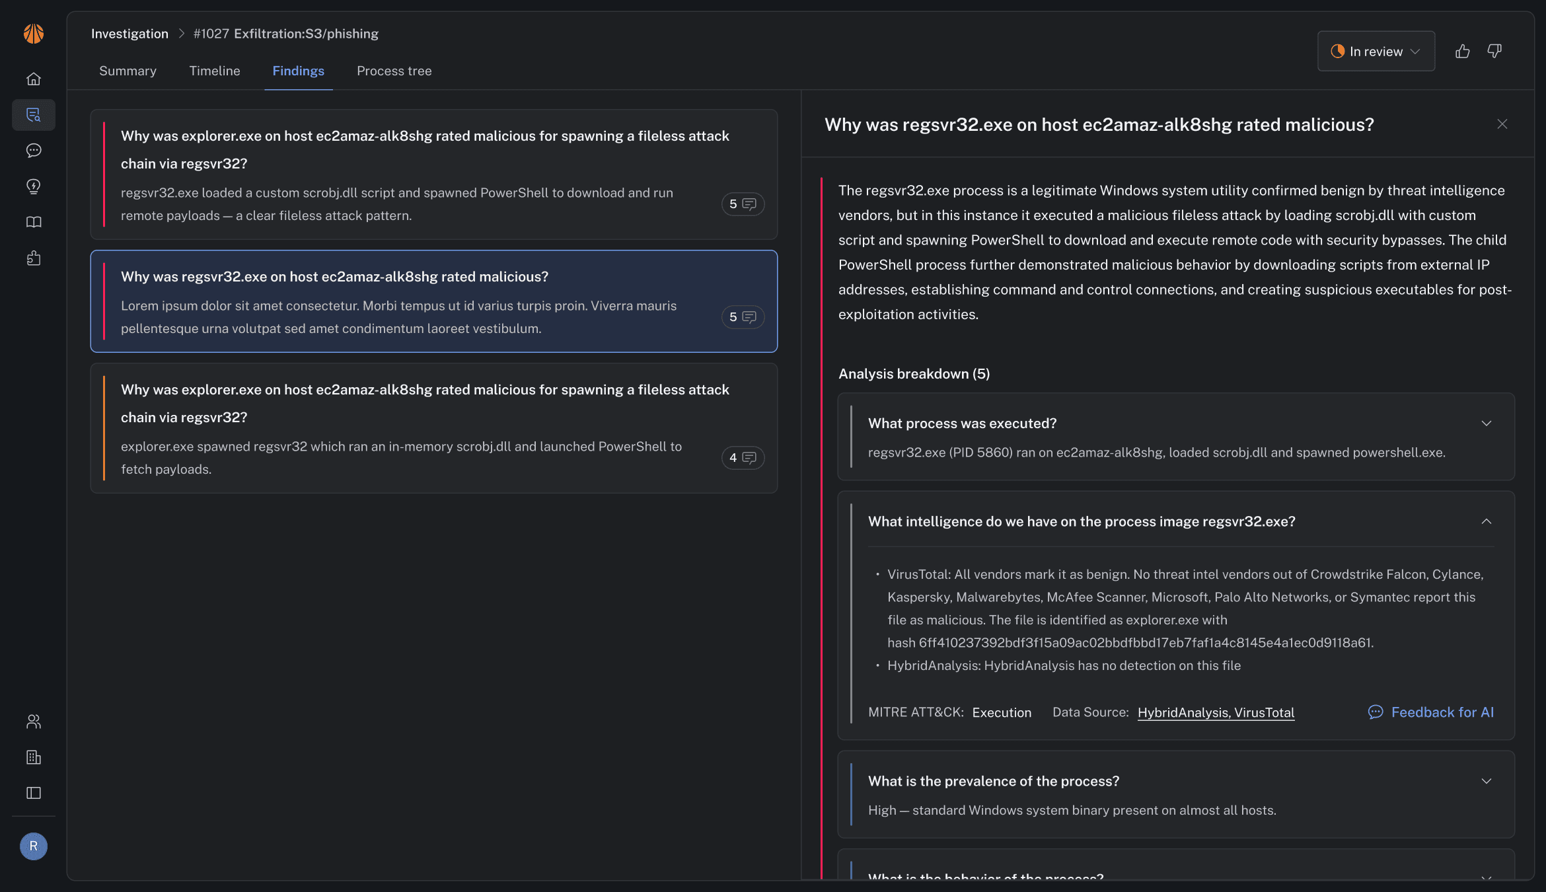Select the first explorer.exe fileless attack finding card
Viewport: 1546px width, 892px height.
434,174
